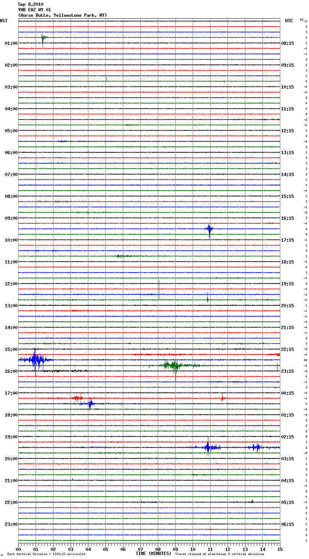Click the 19:15 UTC time label

[x=288, y=284]
